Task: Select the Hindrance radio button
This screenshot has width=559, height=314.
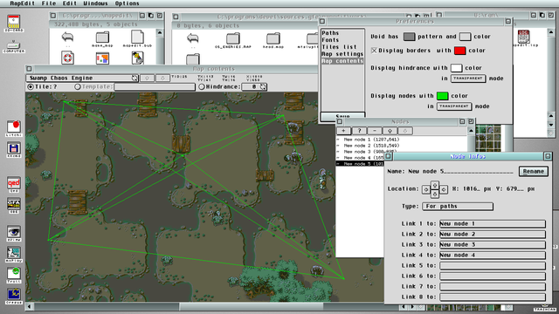Action: tap(202, 87)
